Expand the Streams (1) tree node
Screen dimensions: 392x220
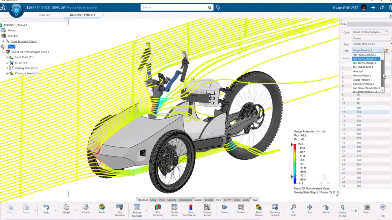click(7, 63)
